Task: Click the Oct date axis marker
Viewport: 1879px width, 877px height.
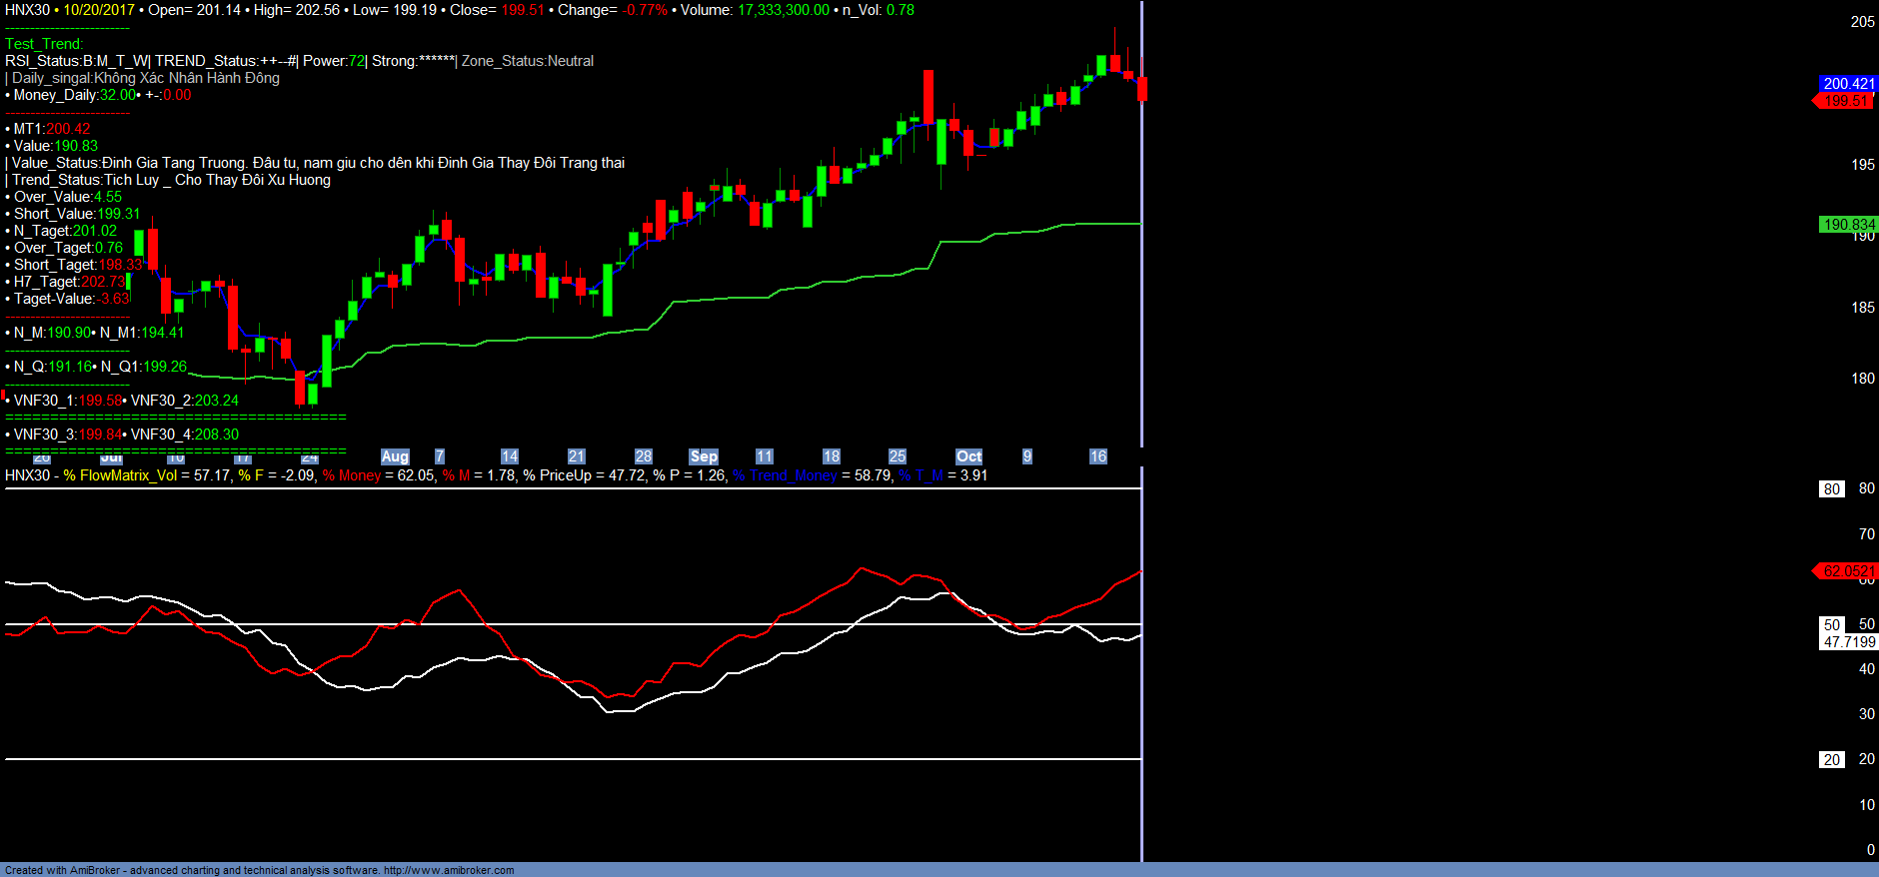Action: tap(968, 456)
